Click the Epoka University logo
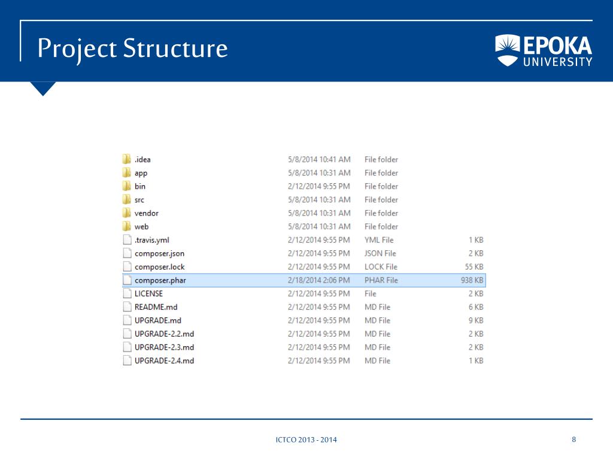Screen dimensions: 613x460 (x=544, y=50)
